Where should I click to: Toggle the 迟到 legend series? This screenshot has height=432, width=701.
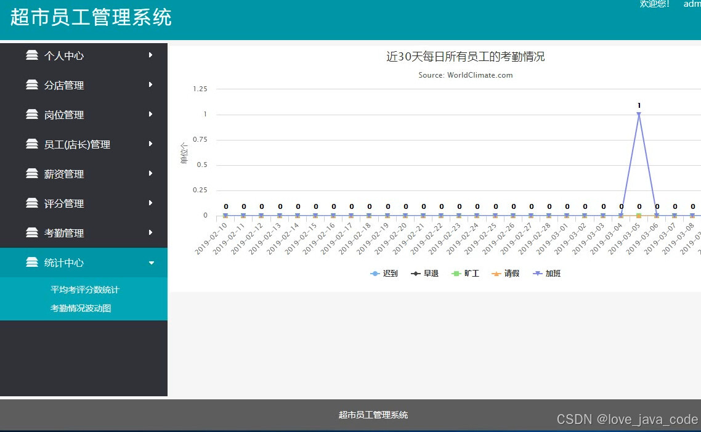(384, 273)
